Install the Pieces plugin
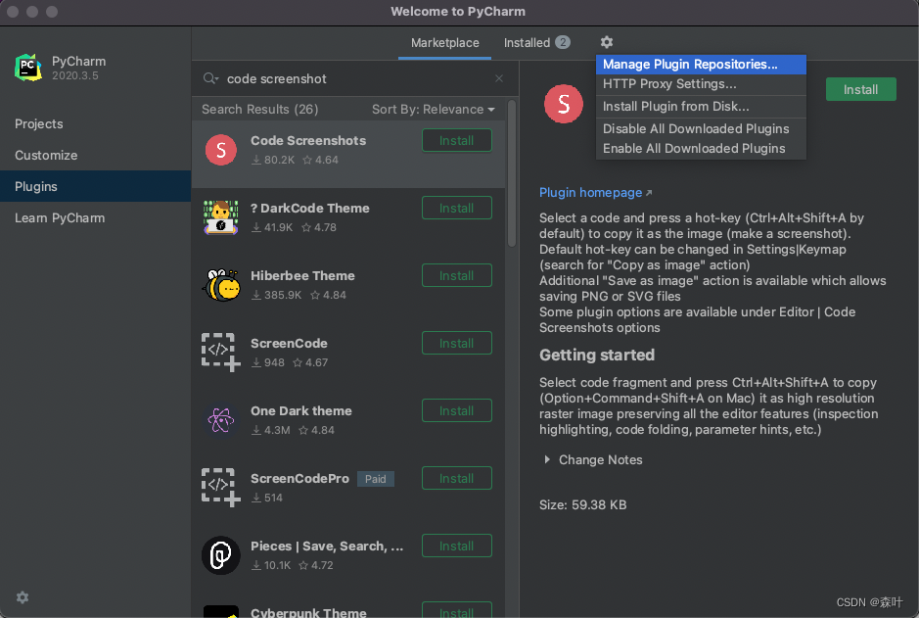The height and width of the screenshot is (618, 919). pos(457,546)
